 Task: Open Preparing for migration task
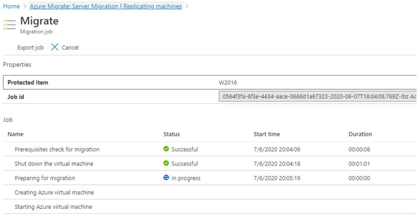click(x=45, y=178)
